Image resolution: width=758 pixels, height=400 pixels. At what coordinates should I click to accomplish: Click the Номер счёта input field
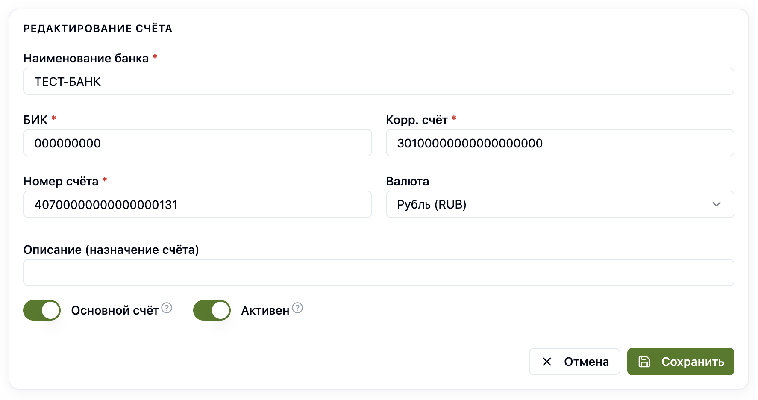click(197, 204)
